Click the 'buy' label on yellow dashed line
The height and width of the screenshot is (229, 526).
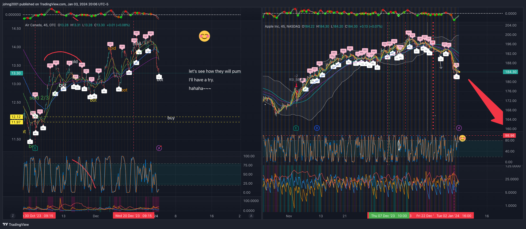click(x=171, y=118)
